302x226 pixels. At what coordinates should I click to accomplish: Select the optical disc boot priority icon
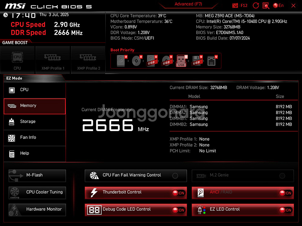(x=137, y=61)
